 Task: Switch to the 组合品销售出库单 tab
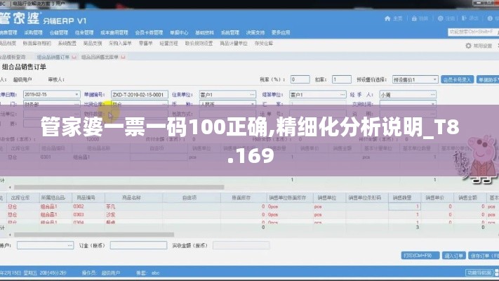[100, 57]
